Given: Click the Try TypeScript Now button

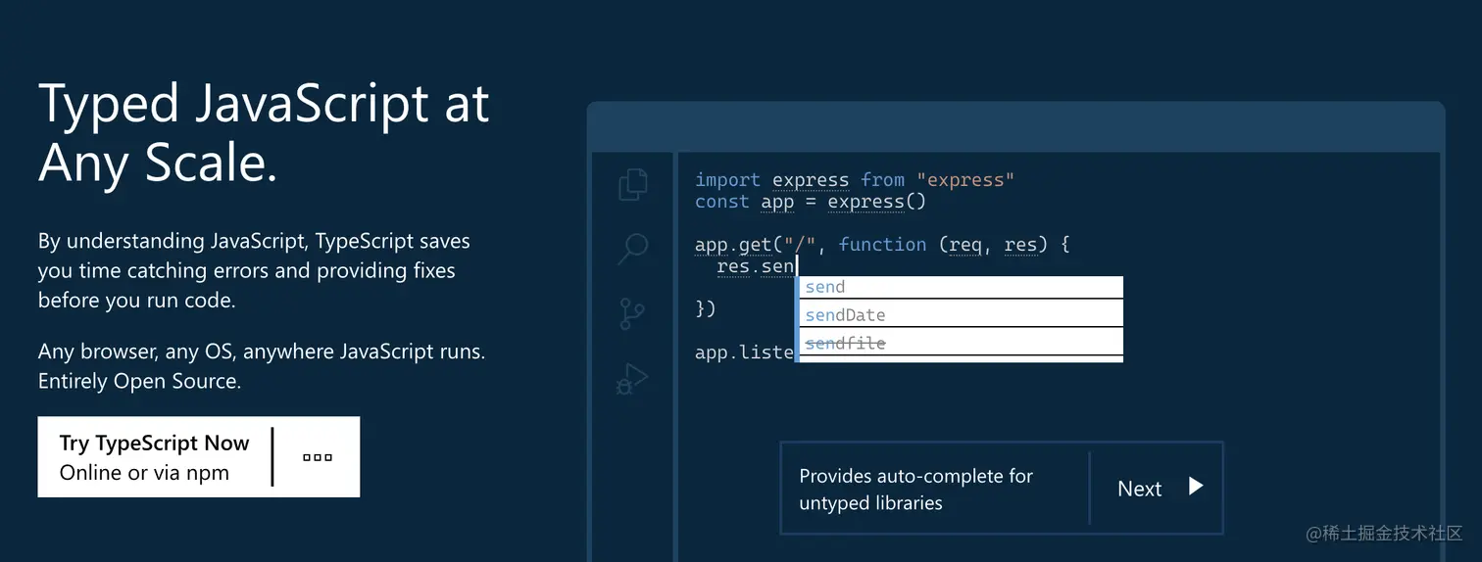Looking at the screenshot, I should pos(155,457).
